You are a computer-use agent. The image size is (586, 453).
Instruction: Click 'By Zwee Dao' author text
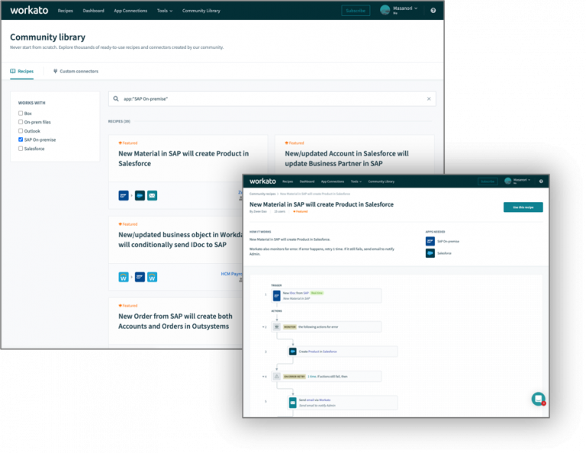tap(258, 212)
